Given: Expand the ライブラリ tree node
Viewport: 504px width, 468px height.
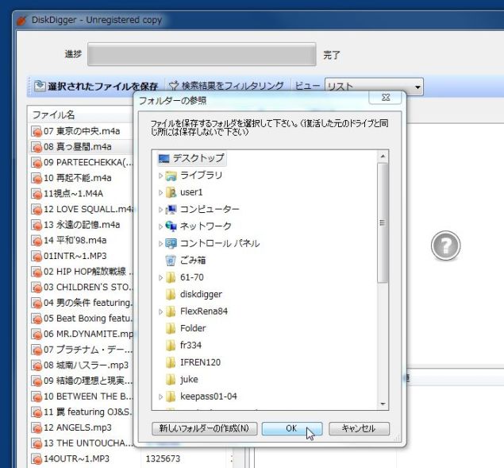Looking at the screenshot, I should (160, 176).
